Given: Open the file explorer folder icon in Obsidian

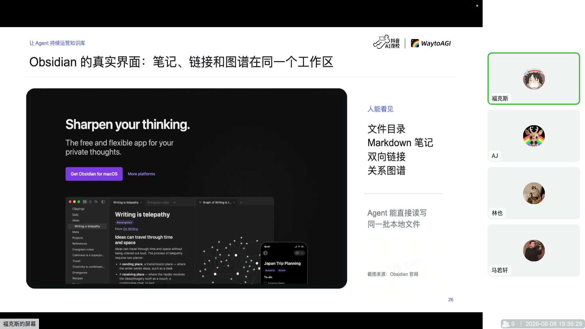Looking at the screenshot, I should pyautogui.click(x=85, y=202).
